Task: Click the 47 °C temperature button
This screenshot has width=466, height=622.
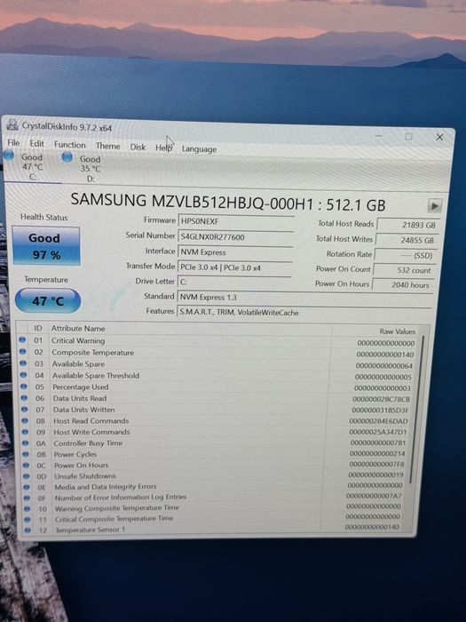Action: click(48, 300)
